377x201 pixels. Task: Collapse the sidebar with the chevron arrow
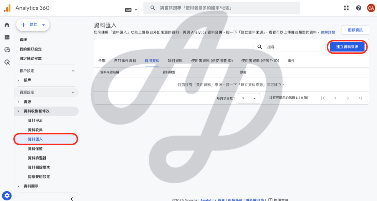pos(72,199)
